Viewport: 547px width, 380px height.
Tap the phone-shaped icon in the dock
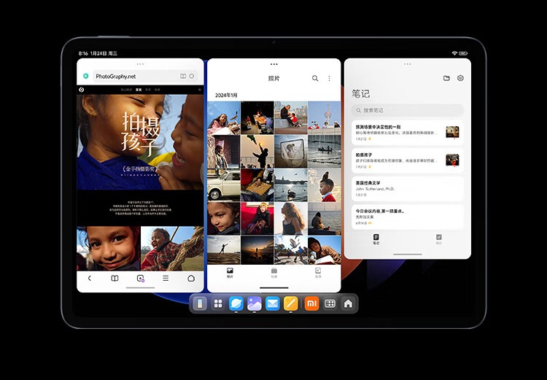point(200,303)
